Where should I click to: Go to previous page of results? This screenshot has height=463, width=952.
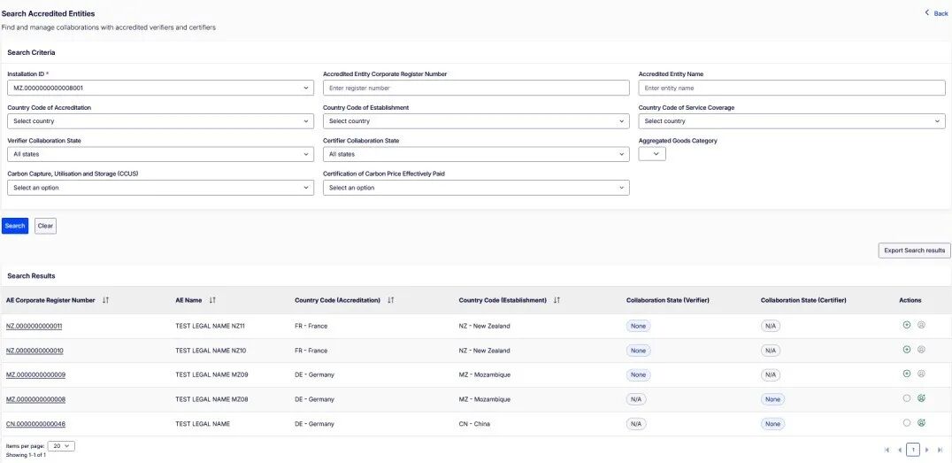(900, 451)
